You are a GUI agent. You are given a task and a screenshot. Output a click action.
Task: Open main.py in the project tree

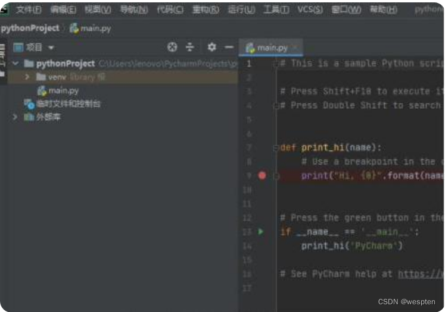tap(63, 90)
